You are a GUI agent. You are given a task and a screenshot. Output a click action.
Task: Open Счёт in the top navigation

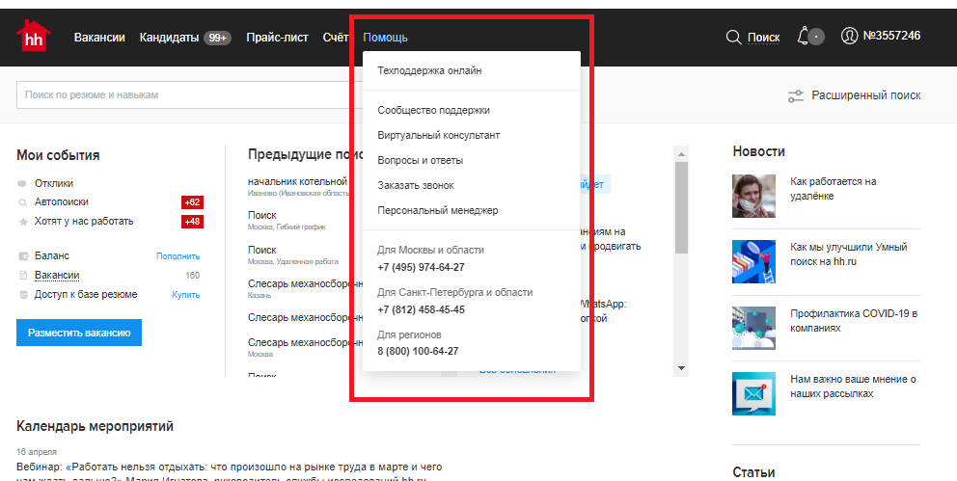[335, 38]
